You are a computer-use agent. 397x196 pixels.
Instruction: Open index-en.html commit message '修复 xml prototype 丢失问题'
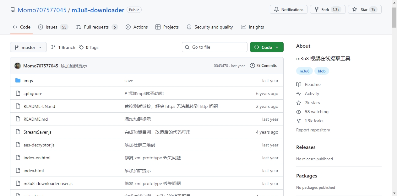point(153,158)
